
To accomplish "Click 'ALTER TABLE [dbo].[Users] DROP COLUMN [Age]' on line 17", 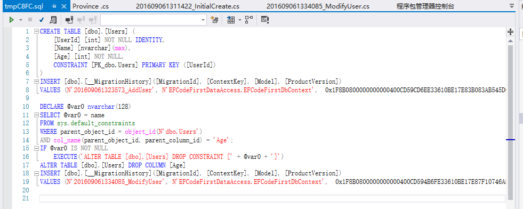I will [112, 165].
